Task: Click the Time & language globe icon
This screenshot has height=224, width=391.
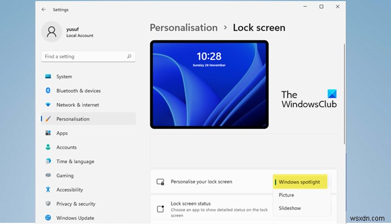Action: [48, 161]
